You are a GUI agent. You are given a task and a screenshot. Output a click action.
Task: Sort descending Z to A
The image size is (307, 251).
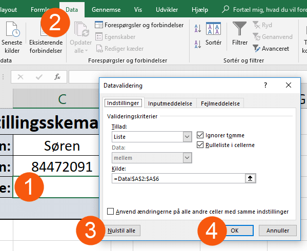[x=197, y=44]
